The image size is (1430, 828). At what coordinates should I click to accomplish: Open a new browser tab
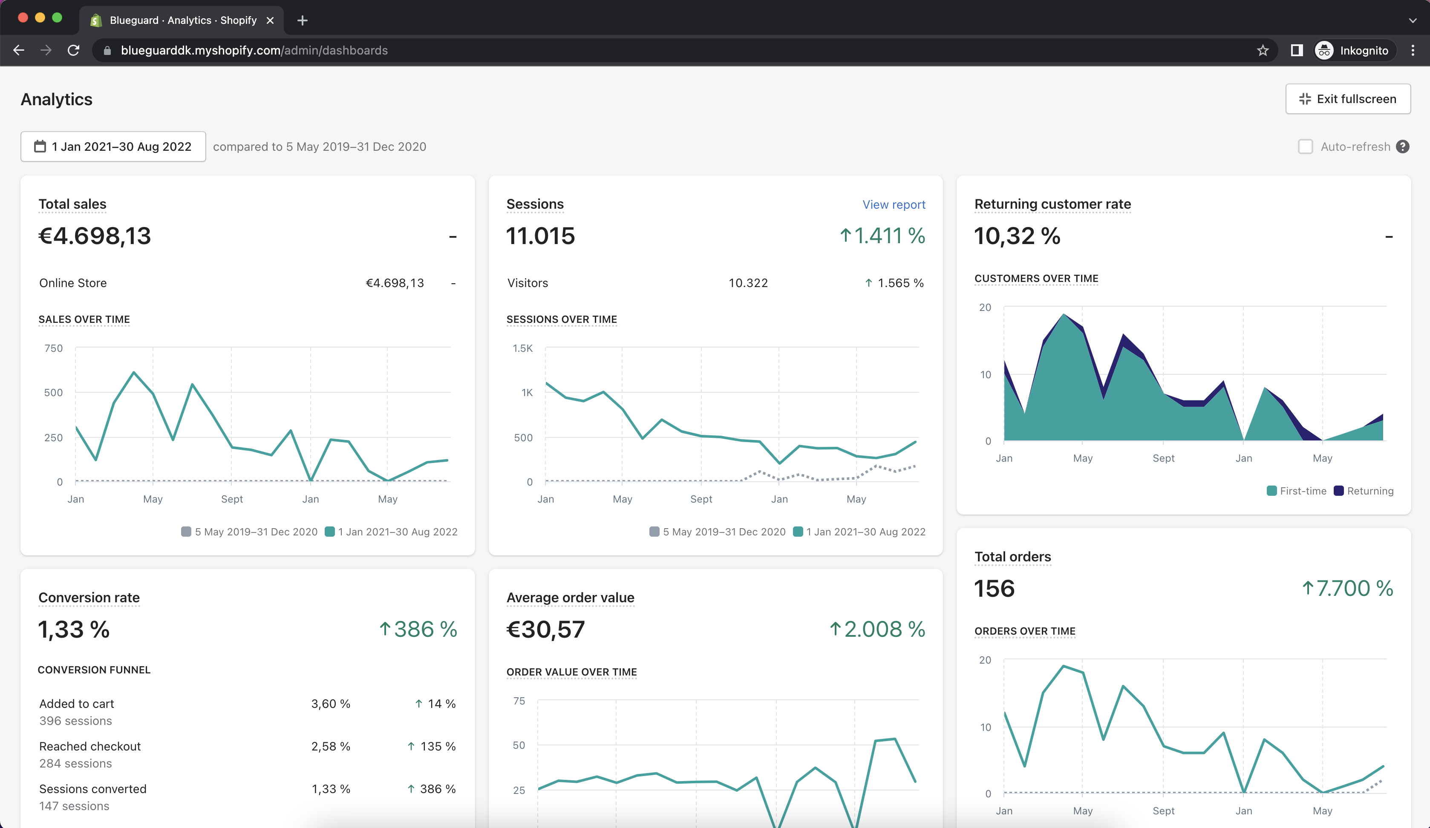coord(303,20)
